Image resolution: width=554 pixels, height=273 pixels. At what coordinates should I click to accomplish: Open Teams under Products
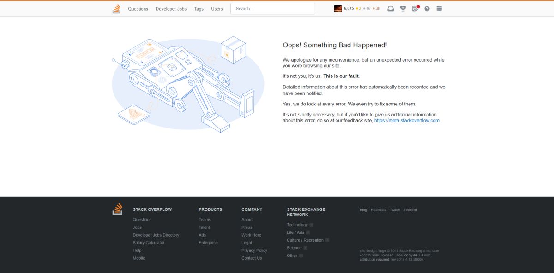[205, 220]
